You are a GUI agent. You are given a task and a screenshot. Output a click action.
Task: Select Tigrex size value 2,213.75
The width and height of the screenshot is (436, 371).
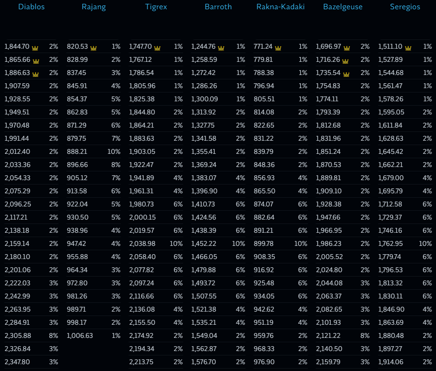[x=141, y=362]
